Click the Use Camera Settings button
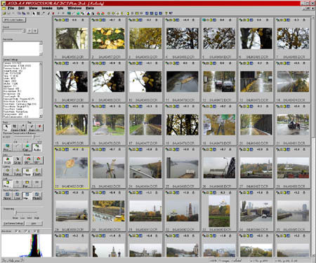This screenshot has width=316, height=263. tap(13, 224)
